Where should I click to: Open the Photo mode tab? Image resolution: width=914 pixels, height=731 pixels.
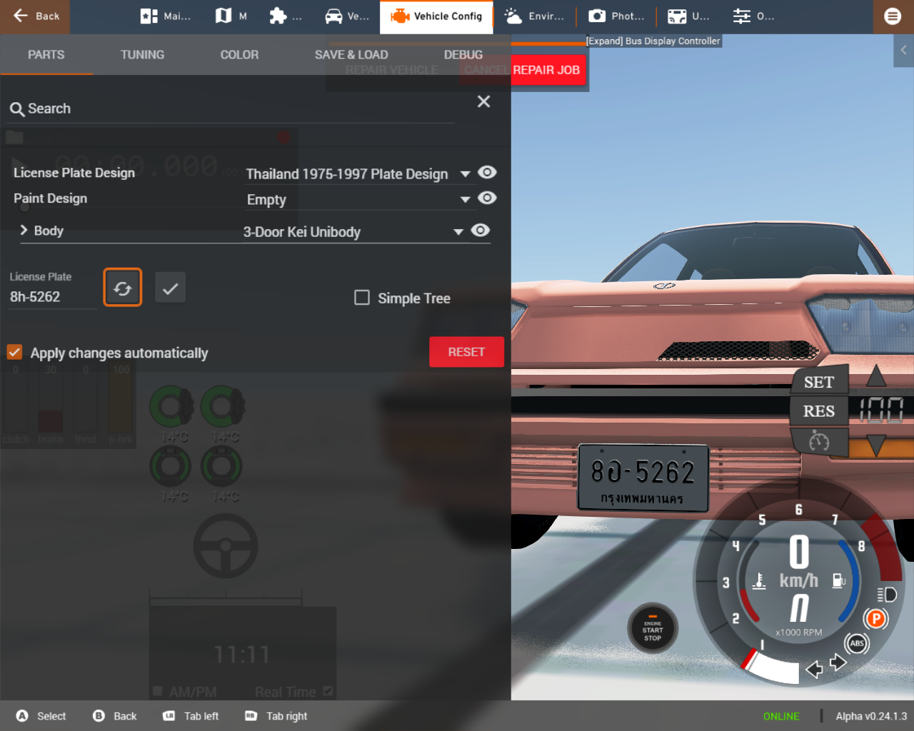[616, 16]
